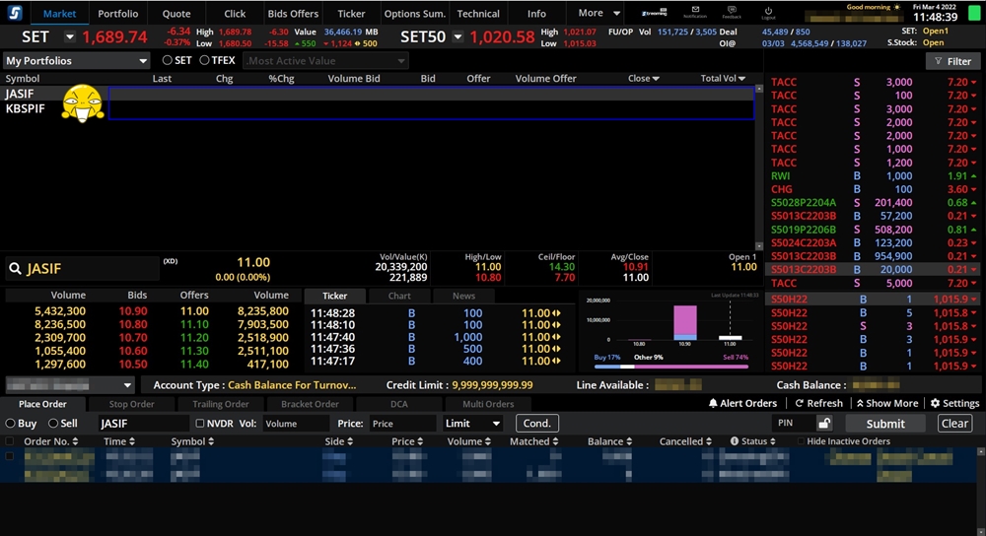Check Hide Inactive Orders
986x536 pixels.
[801, 441]
